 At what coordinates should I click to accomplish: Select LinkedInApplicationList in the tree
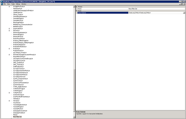point(20,17)
